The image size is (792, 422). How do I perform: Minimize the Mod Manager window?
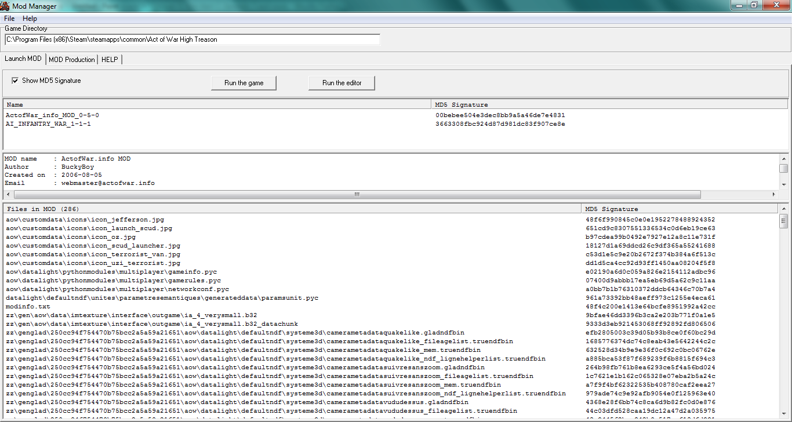740,5
